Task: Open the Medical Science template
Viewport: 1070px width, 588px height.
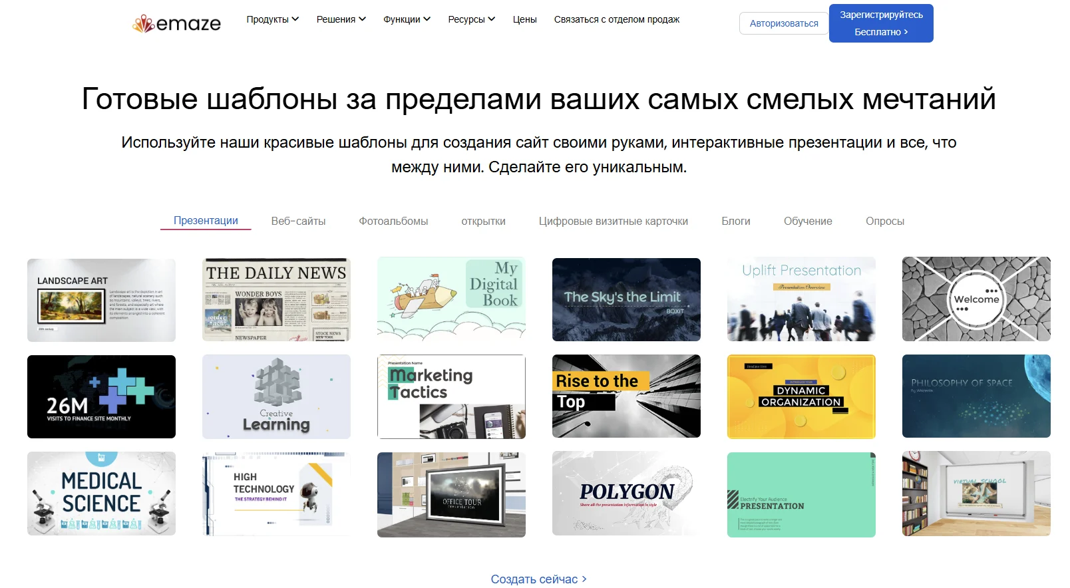Action: [101, 494]
